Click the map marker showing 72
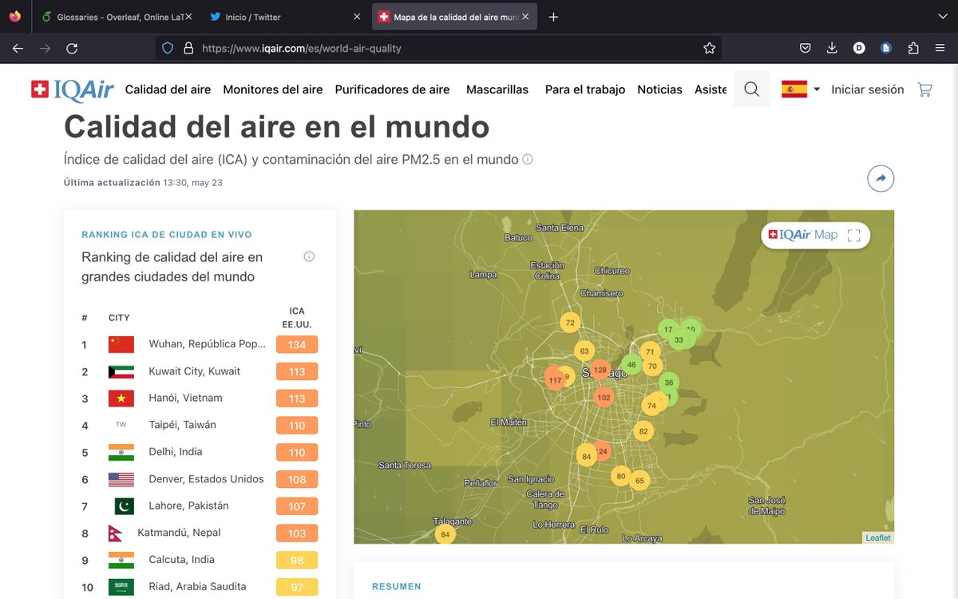The image size is (958, 599). coord(569,323)
